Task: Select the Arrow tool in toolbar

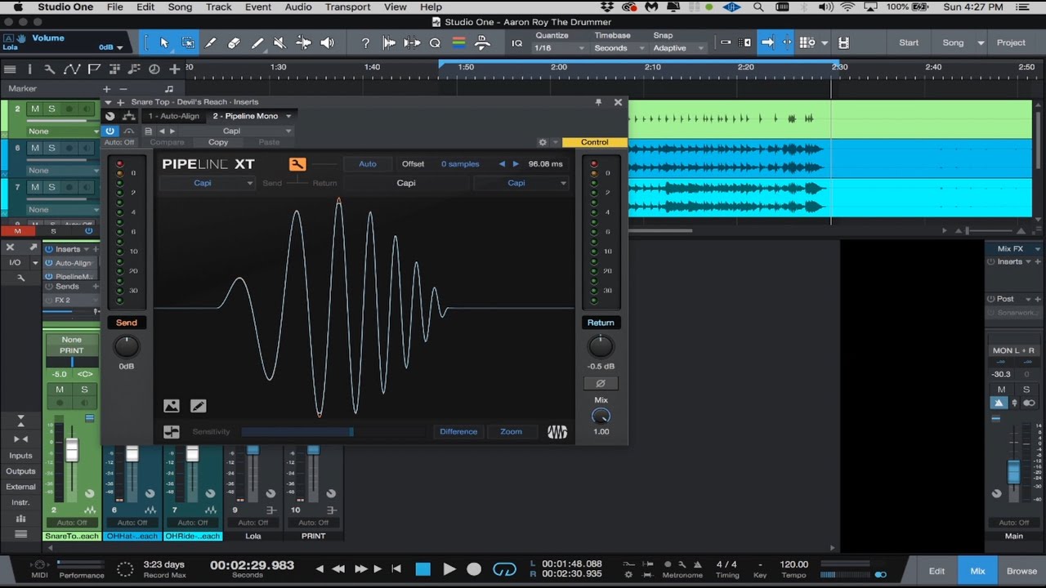Action: point(164,42)
